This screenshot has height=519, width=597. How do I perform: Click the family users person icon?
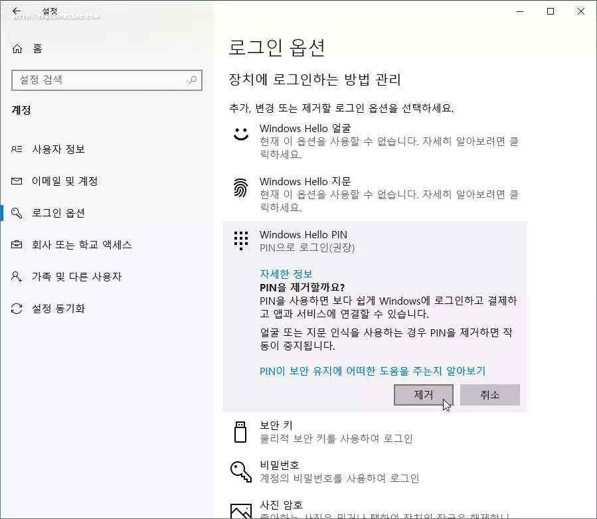click(17, 277)
